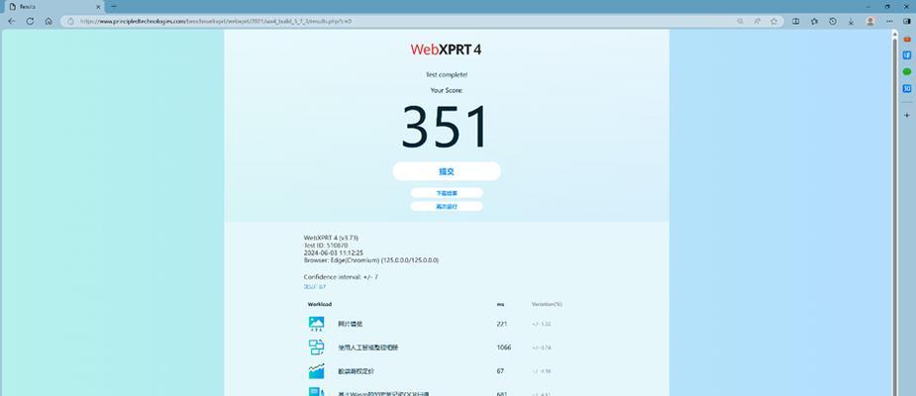This screenshot has height=396, width=916.
Task: Open the blue sidebar app icon
Action: pos(907,54)
